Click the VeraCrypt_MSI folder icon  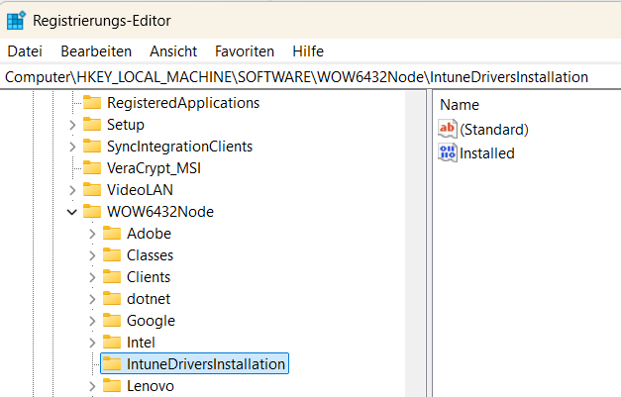(92, 167)
